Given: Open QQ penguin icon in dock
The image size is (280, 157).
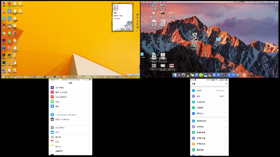Looking at the screenshot, I should 188,75.
